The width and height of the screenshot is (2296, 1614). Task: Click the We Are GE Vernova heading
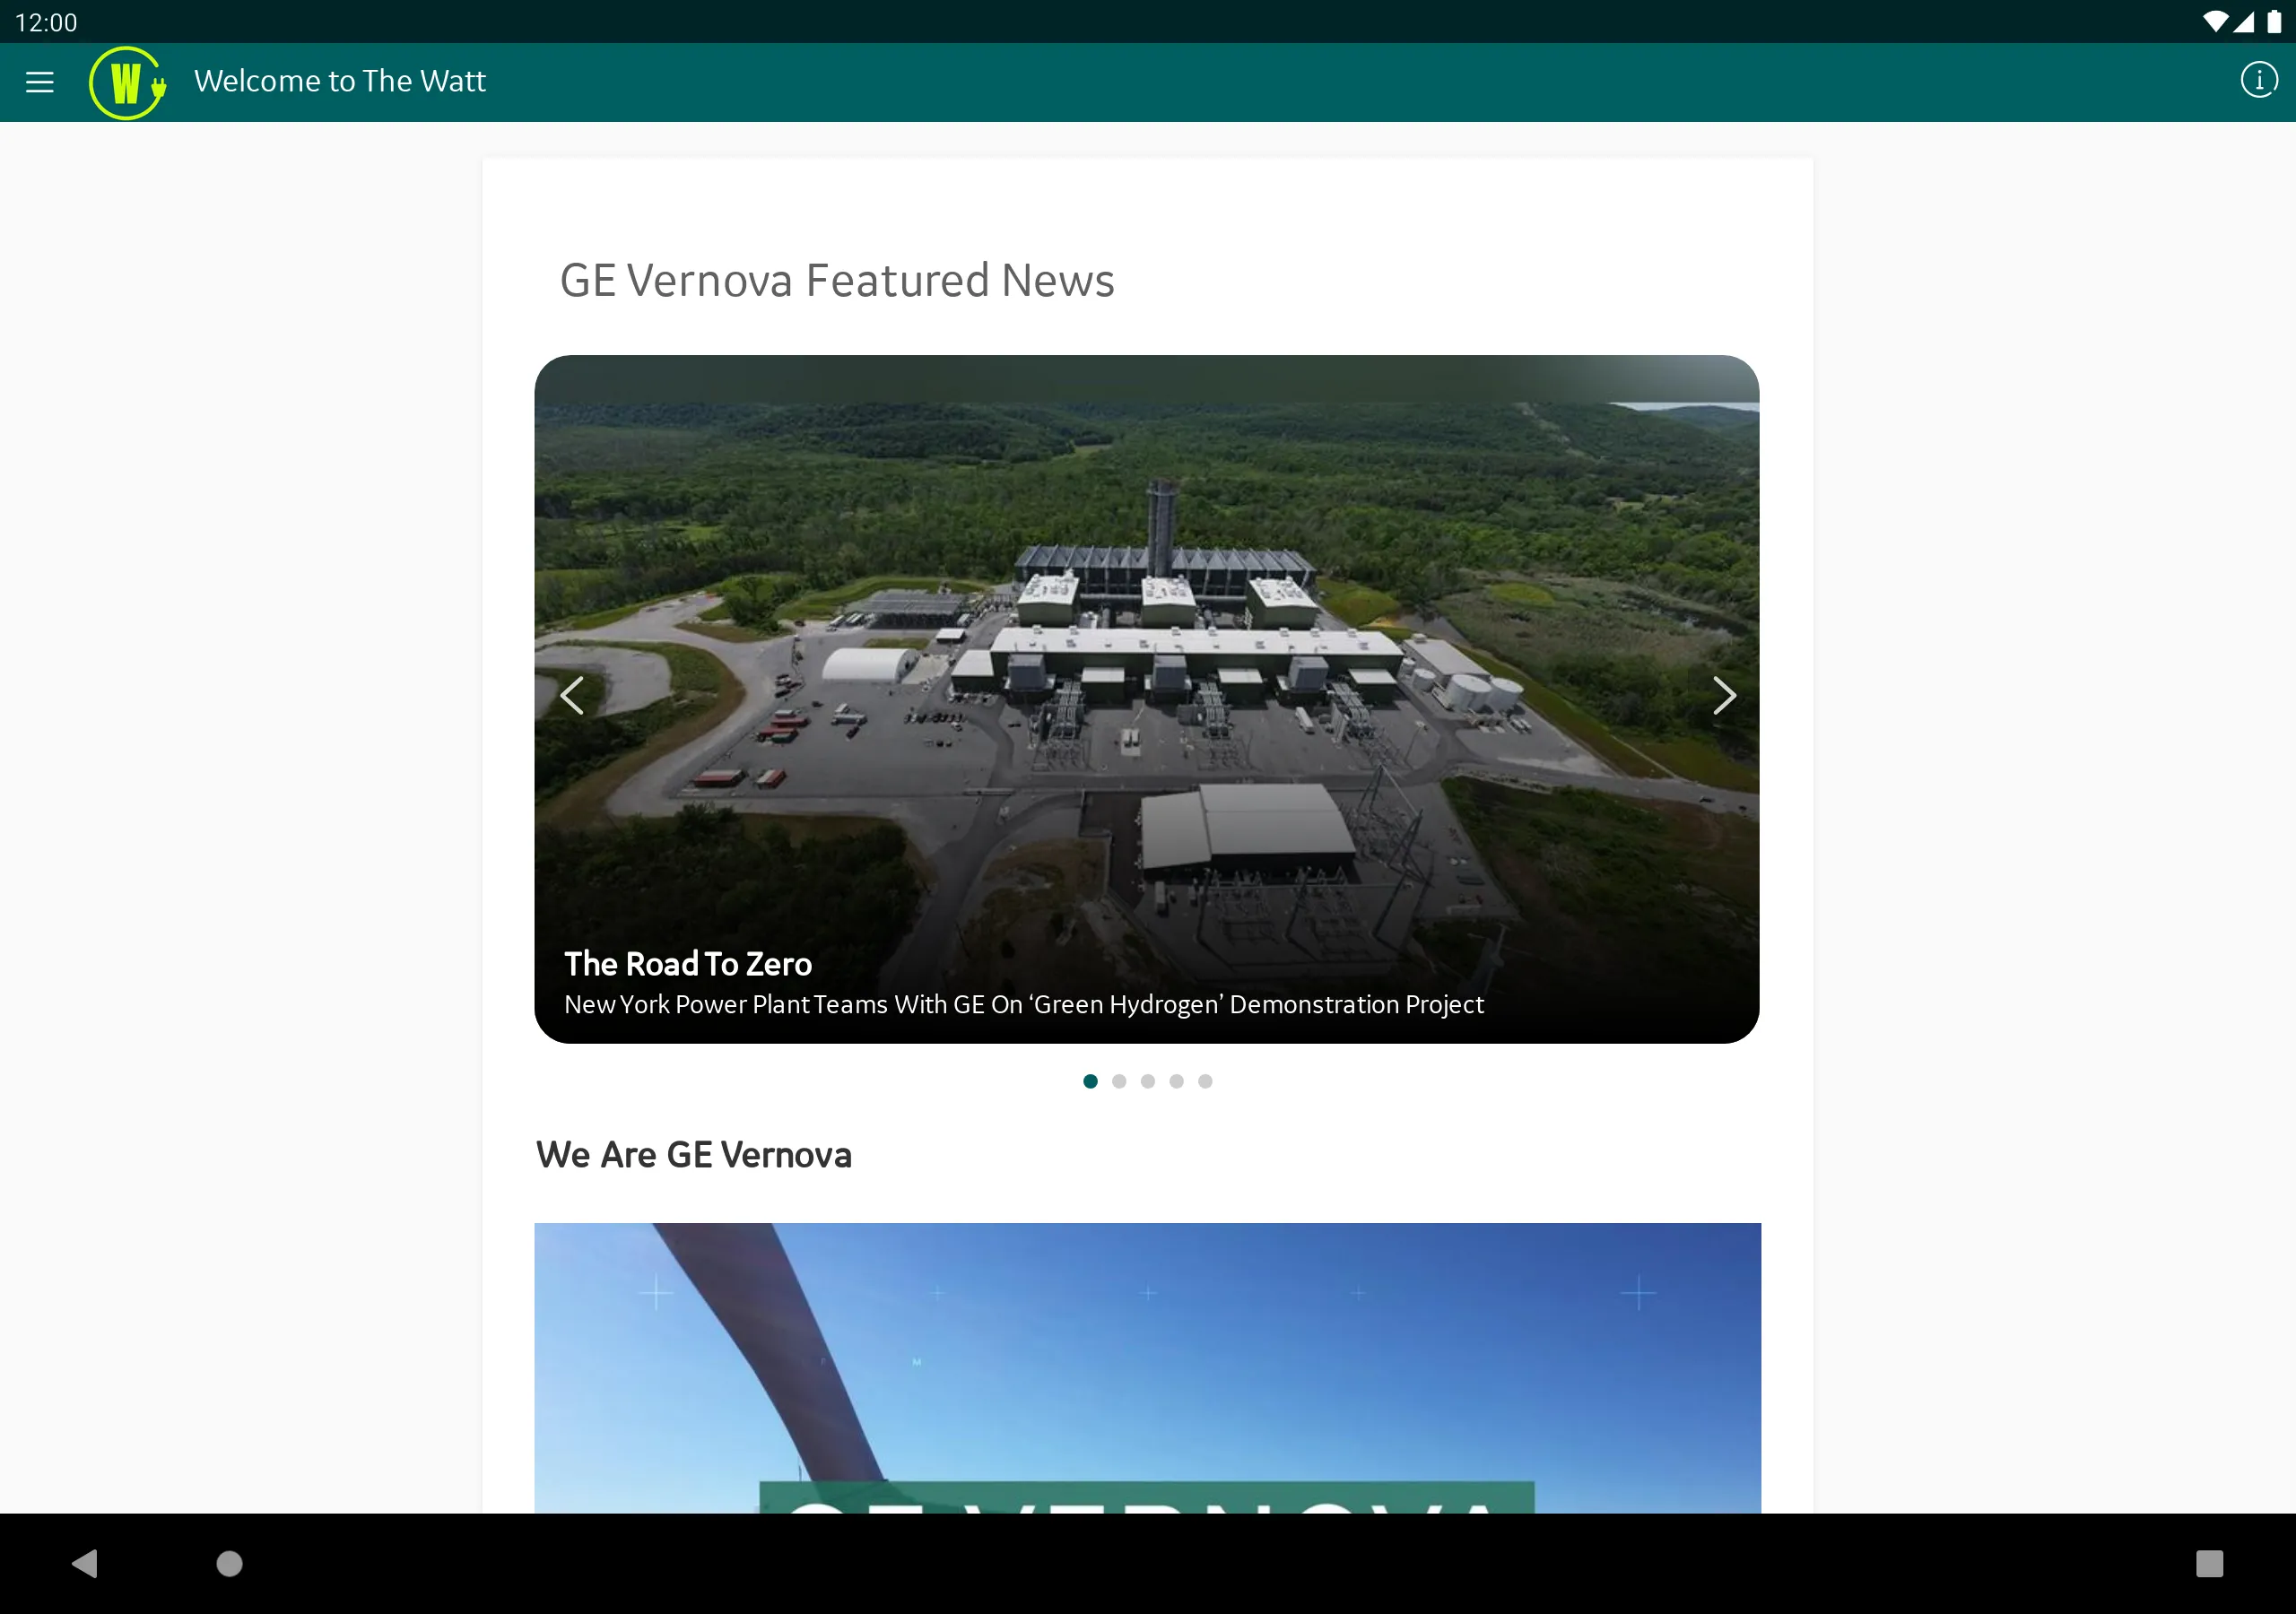coord(694,1155)
